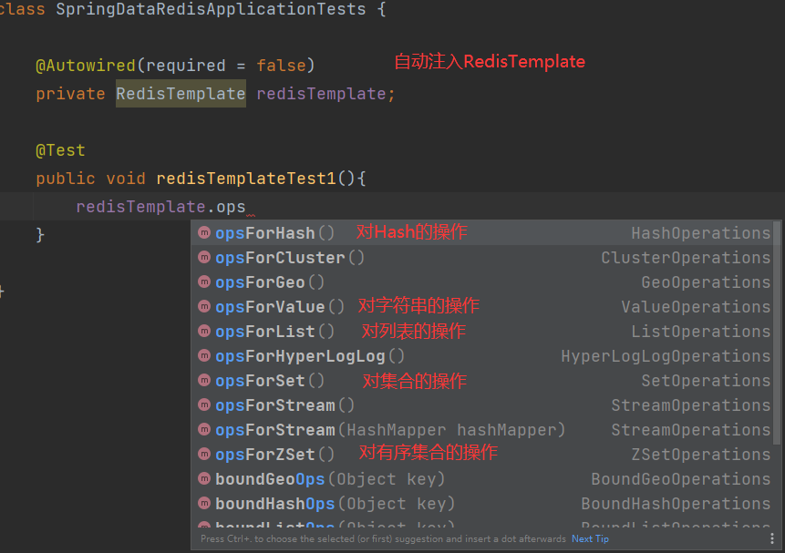
Task: Click the method icon beside opsForSet()
Action: (203, 380)
